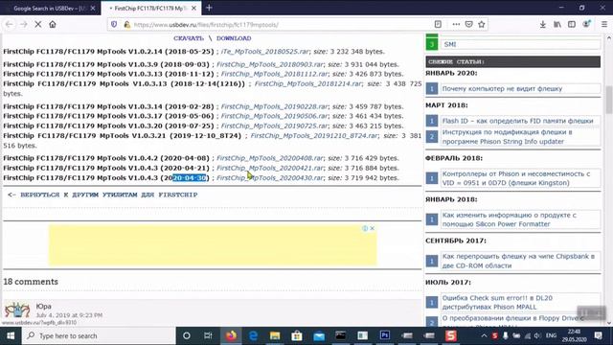
Task: Click the AdChoices info icon on banner
Action: (x=365, y=228)
